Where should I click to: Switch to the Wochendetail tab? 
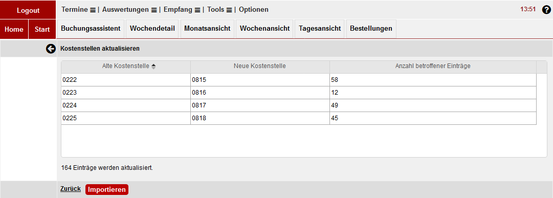pos(152,29)
